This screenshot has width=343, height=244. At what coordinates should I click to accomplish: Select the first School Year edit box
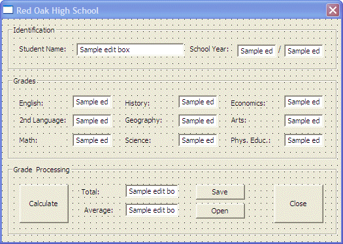tap(257, 51)
